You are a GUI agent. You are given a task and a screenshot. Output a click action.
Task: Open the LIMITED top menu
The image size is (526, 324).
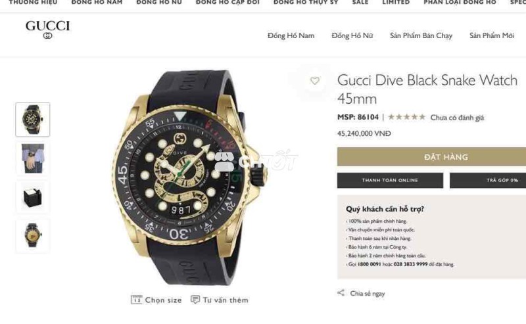tap(396, 3)
